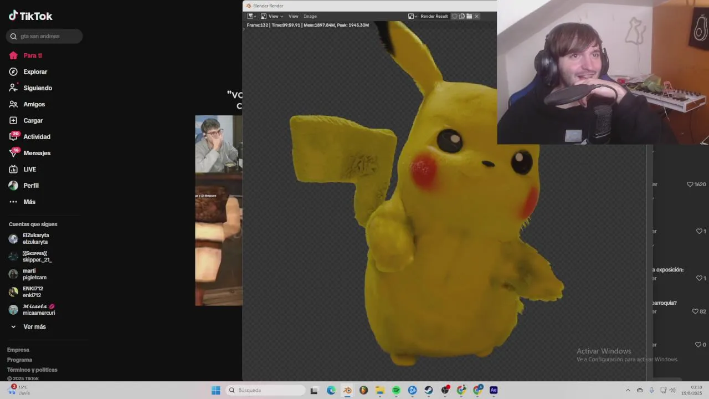The width and height of the screenshot is (709, 399).
Task: Click the new image copy icon
Action: pyautogui.click(x=462, y=16)
